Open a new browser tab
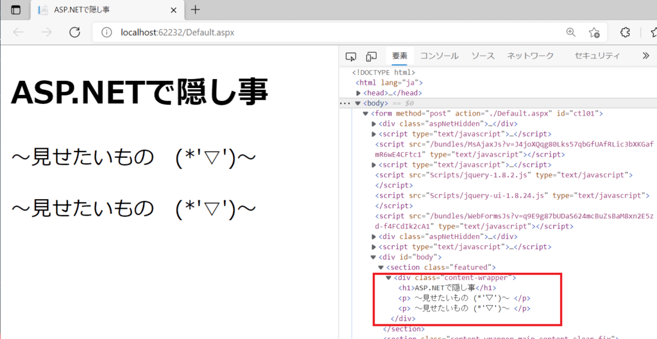 click(196, 10)
